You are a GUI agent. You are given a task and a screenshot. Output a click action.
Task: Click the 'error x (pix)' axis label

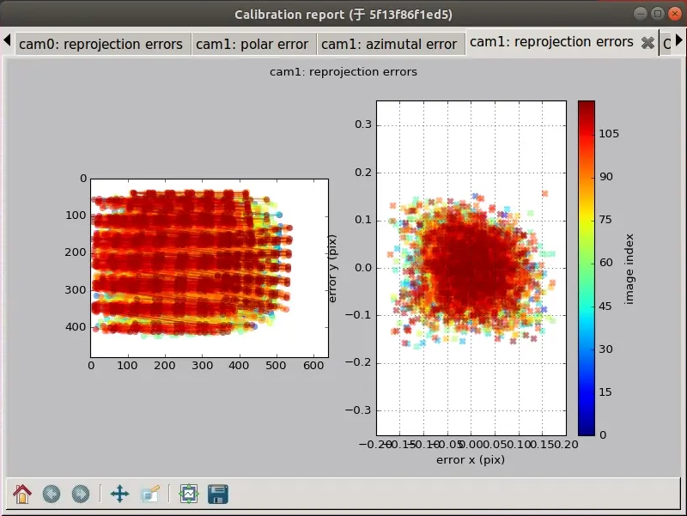[x=471, y=460]
